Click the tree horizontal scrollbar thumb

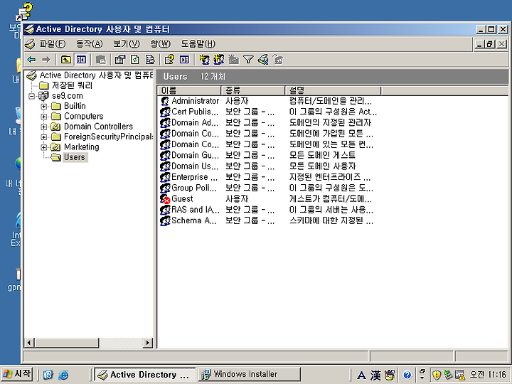(66, 343)
